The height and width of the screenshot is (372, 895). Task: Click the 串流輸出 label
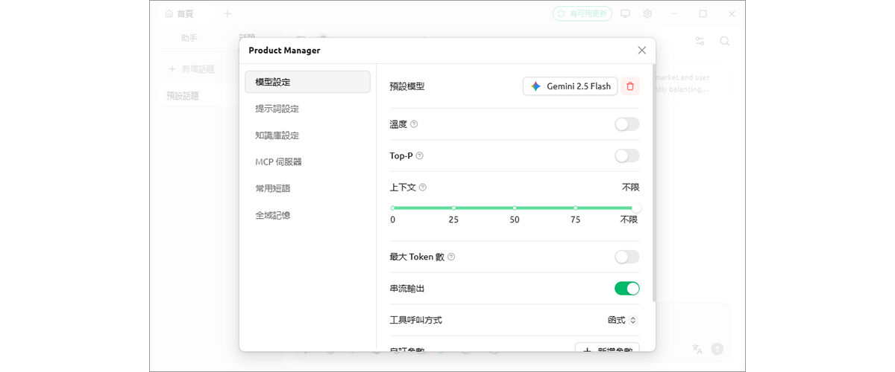(x=407, y=288)
